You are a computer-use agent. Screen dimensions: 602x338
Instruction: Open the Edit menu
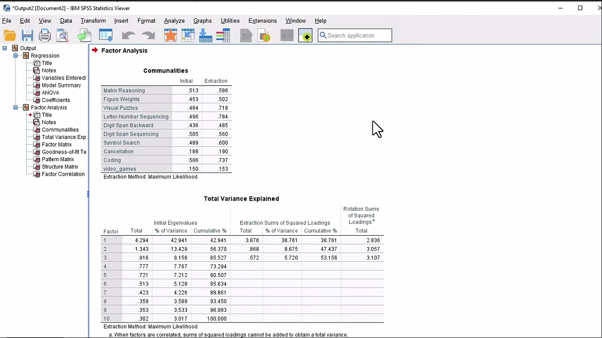[x=25, y=21]
